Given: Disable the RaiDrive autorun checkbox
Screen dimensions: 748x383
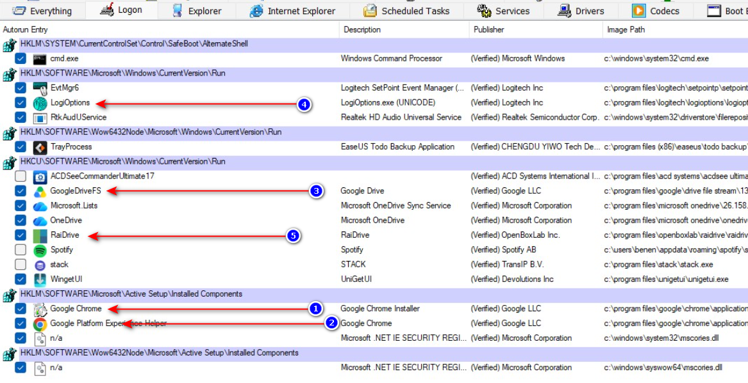Looking at the screenshot, I should click(x=20, y=235).
